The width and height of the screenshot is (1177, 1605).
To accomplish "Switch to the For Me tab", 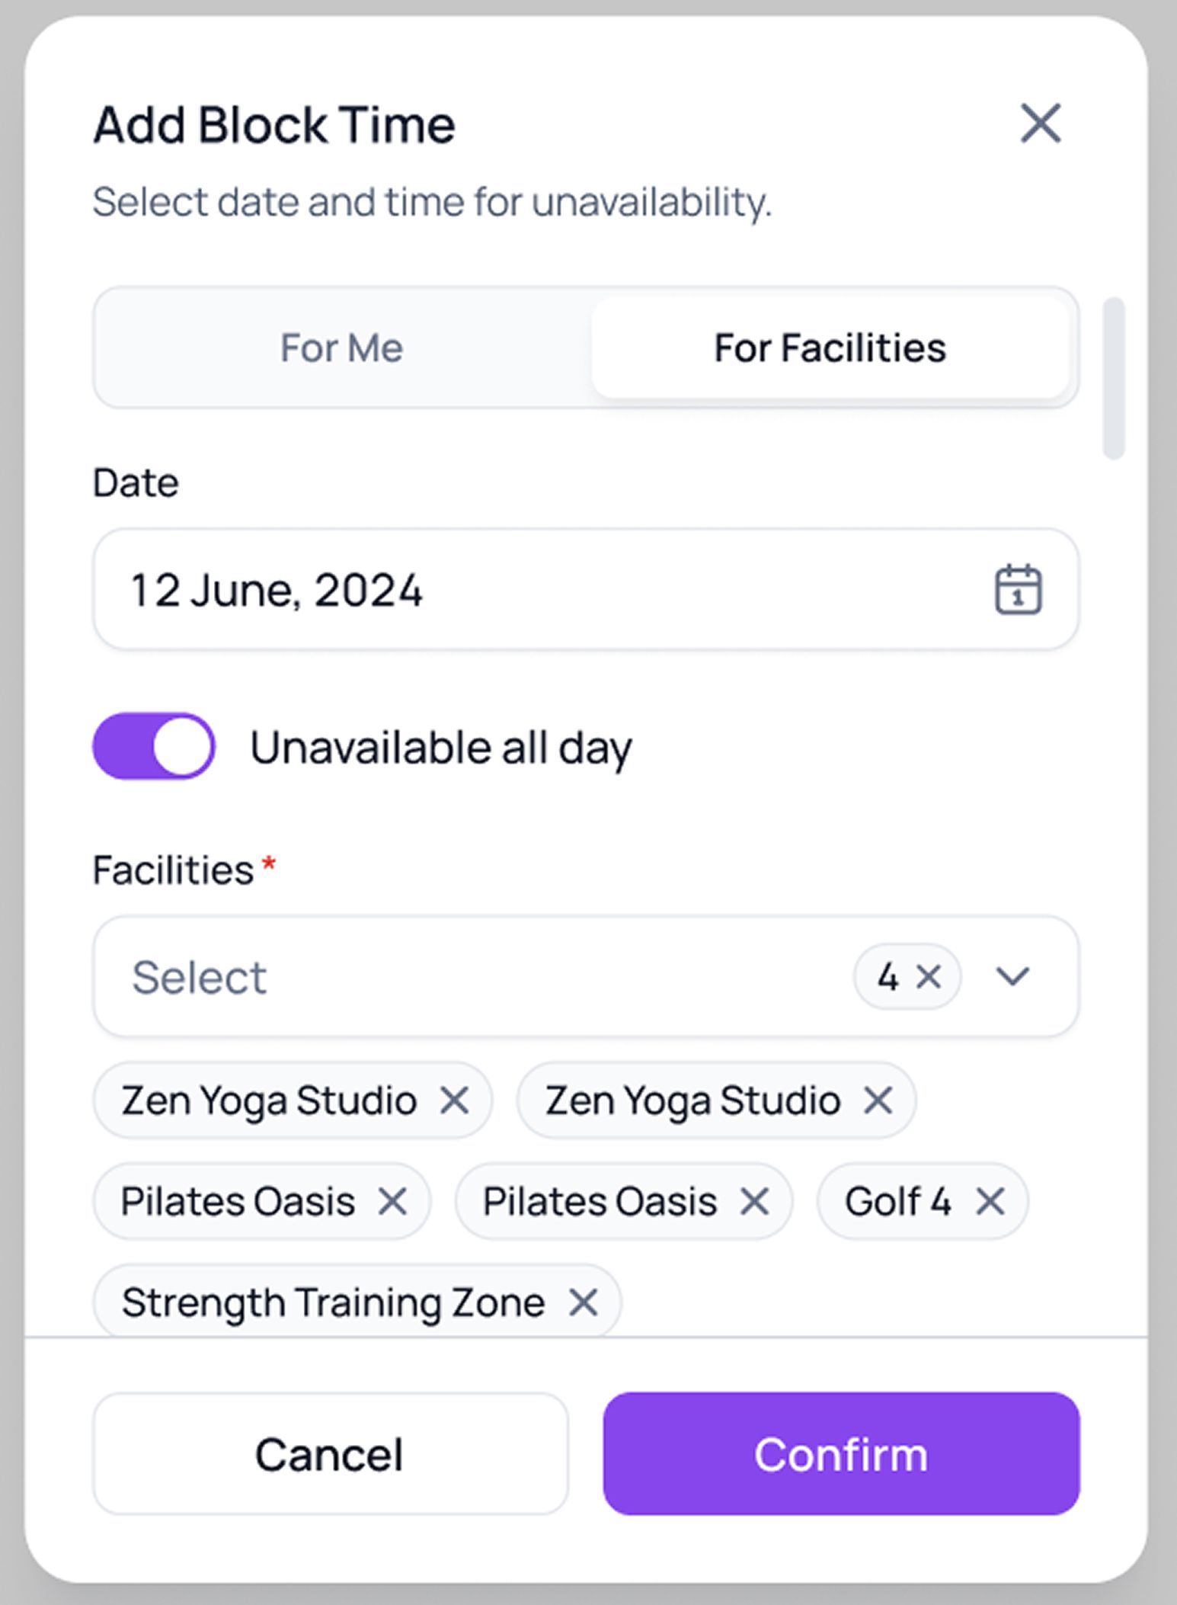I will coord(341,348).
